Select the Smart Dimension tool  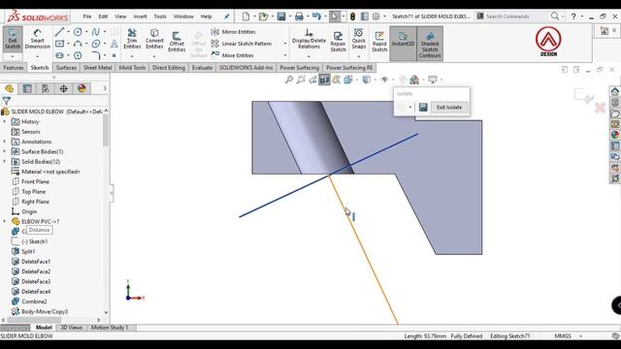(37, 40)
